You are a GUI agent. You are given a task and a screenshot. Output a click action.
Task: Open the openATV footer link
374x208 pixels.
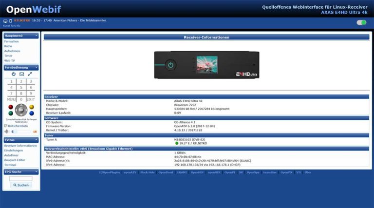tap(130, 172)
